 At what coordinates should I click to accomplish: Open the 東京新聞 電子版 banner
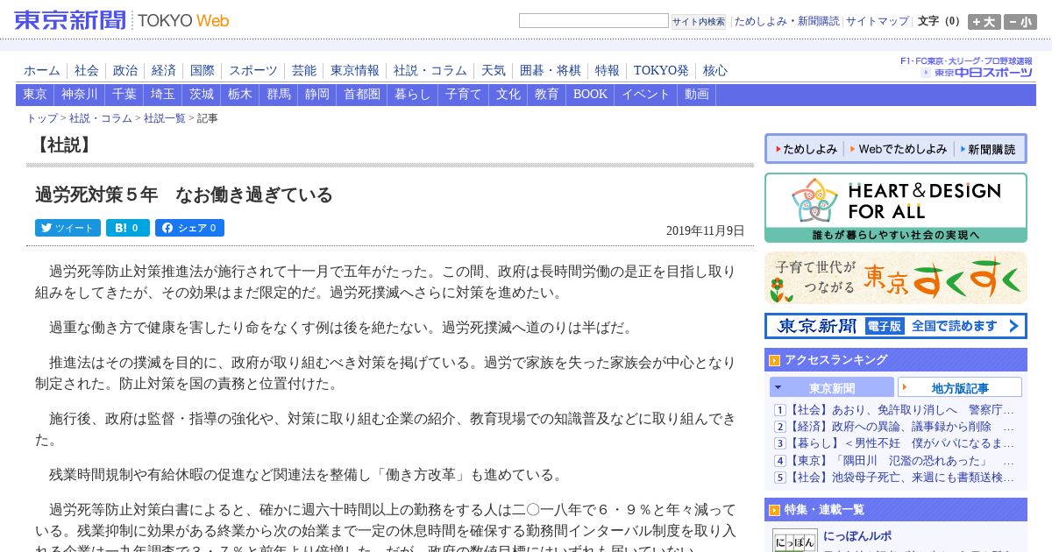coord(895,326)
